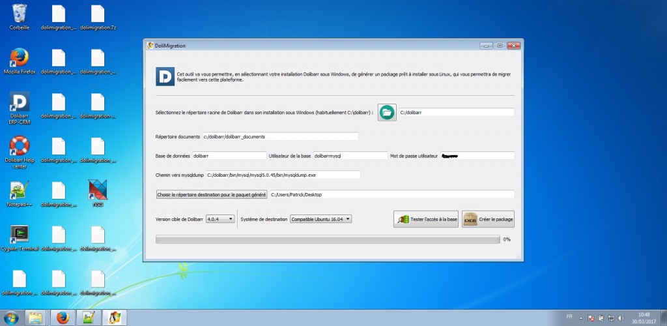Minimize the DoliMigration window
Image resolution: width=667 pixels, height=326 pixels.
(486, 46)
